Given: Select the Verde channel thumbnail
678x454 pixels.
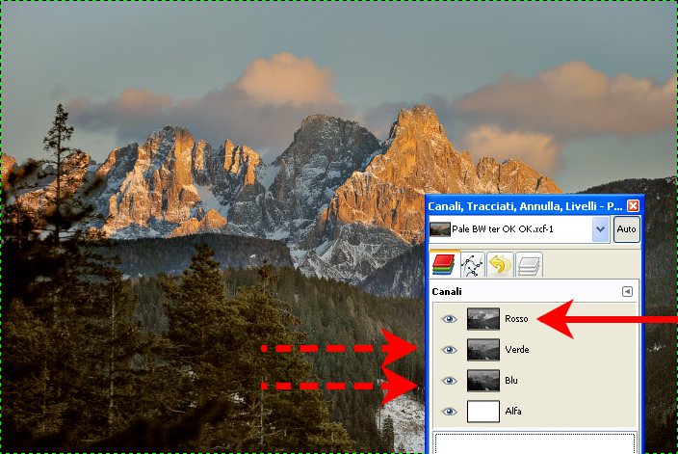Looking at the screenshot, I should pos(483,350).
